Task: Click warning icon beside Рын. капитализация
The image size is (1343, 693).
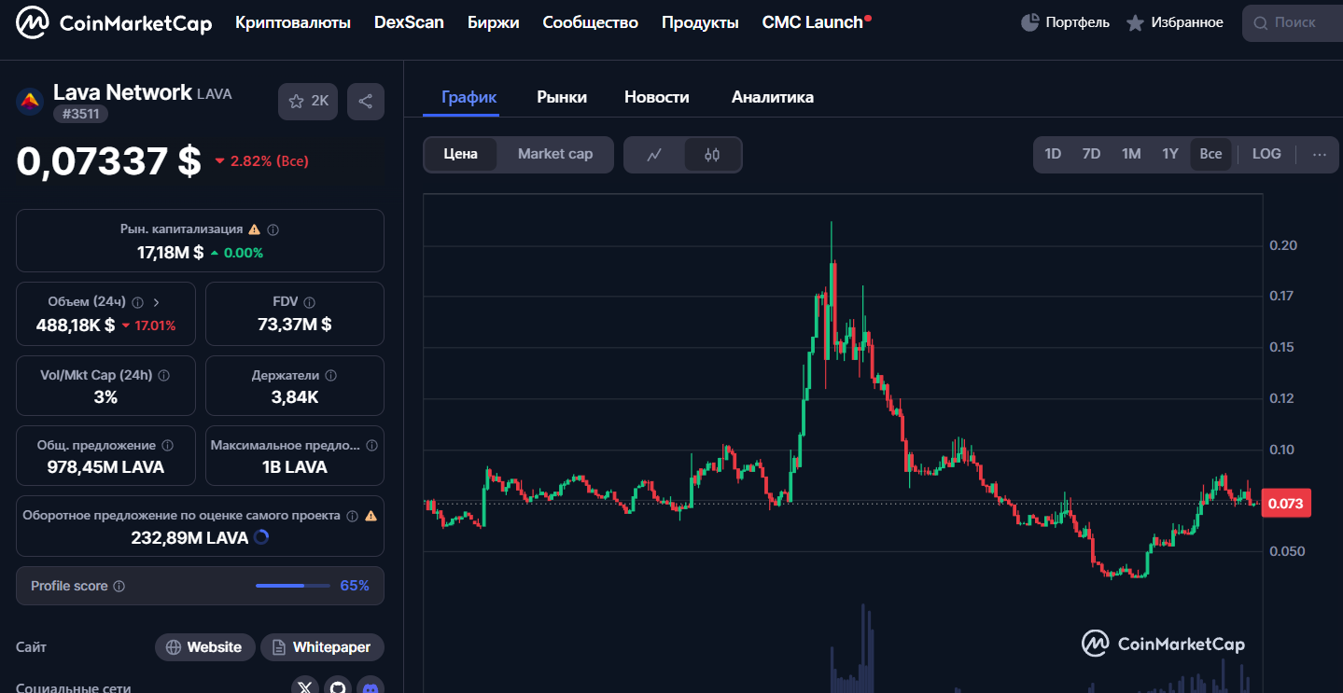Action: (x=254, y=229)
